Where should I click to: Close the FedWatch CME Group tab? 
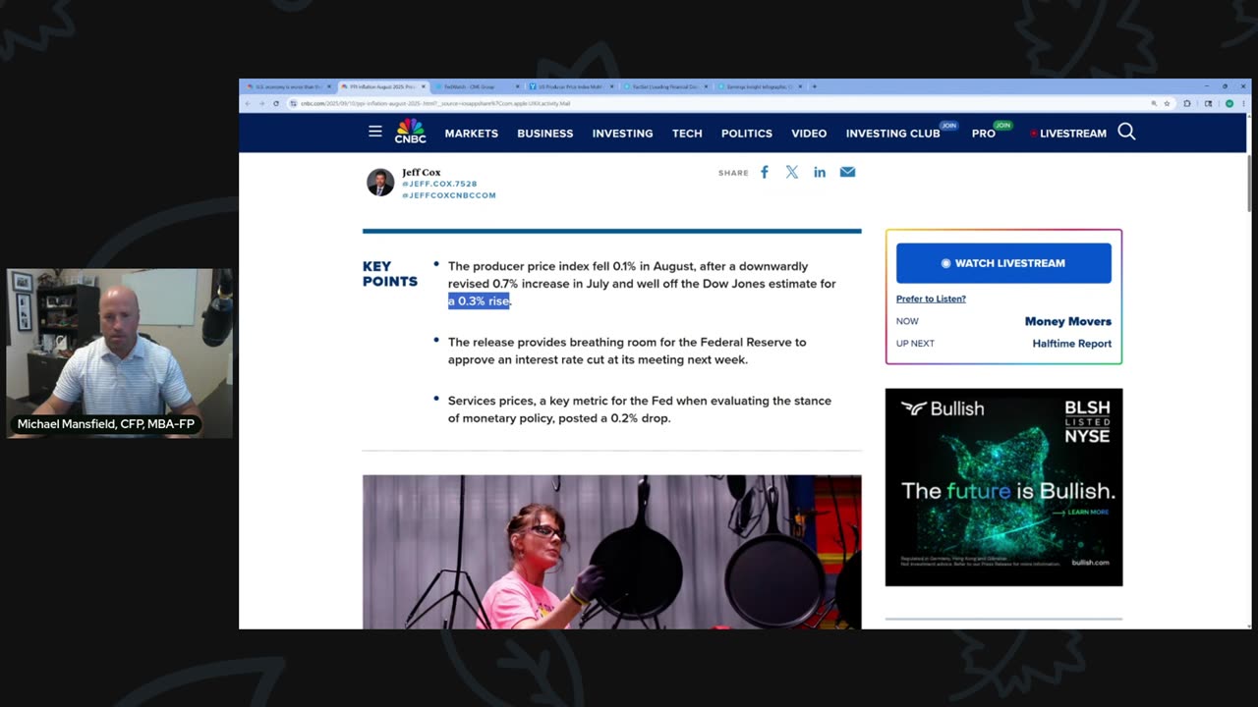click(x=517, y=86)
